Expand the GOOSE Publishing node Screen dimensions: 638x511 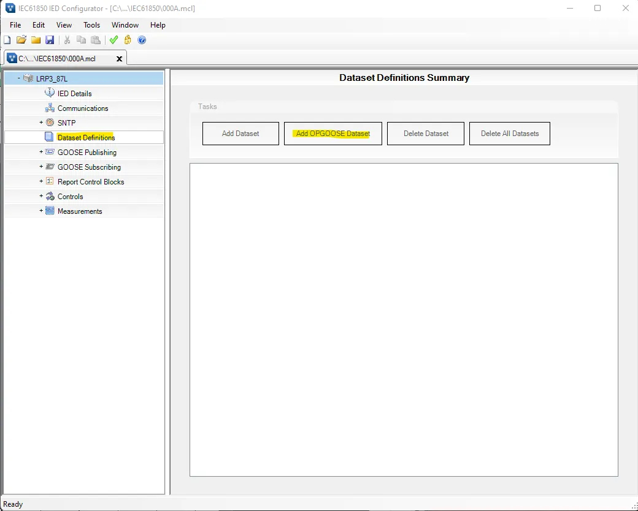click(x=41, y=152)
